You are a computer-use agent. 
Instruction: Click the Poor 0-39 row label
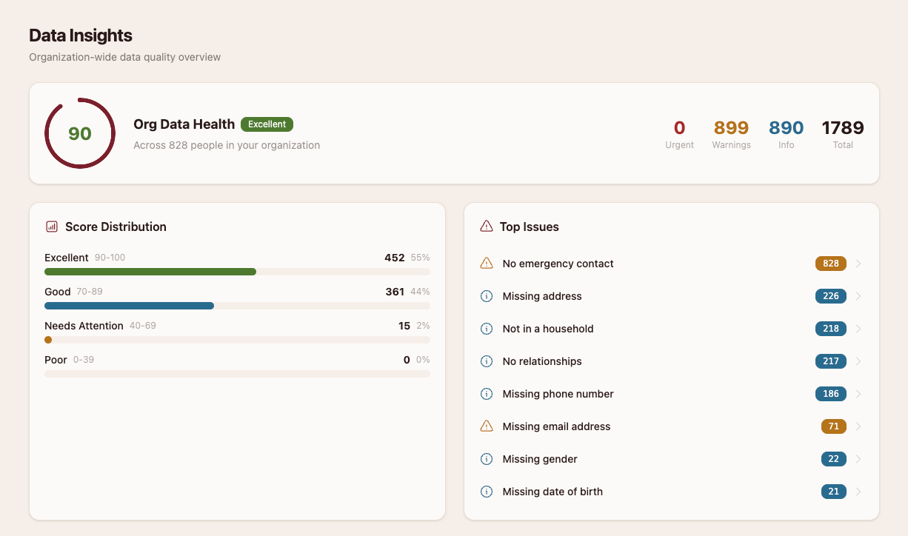[69, 360]
